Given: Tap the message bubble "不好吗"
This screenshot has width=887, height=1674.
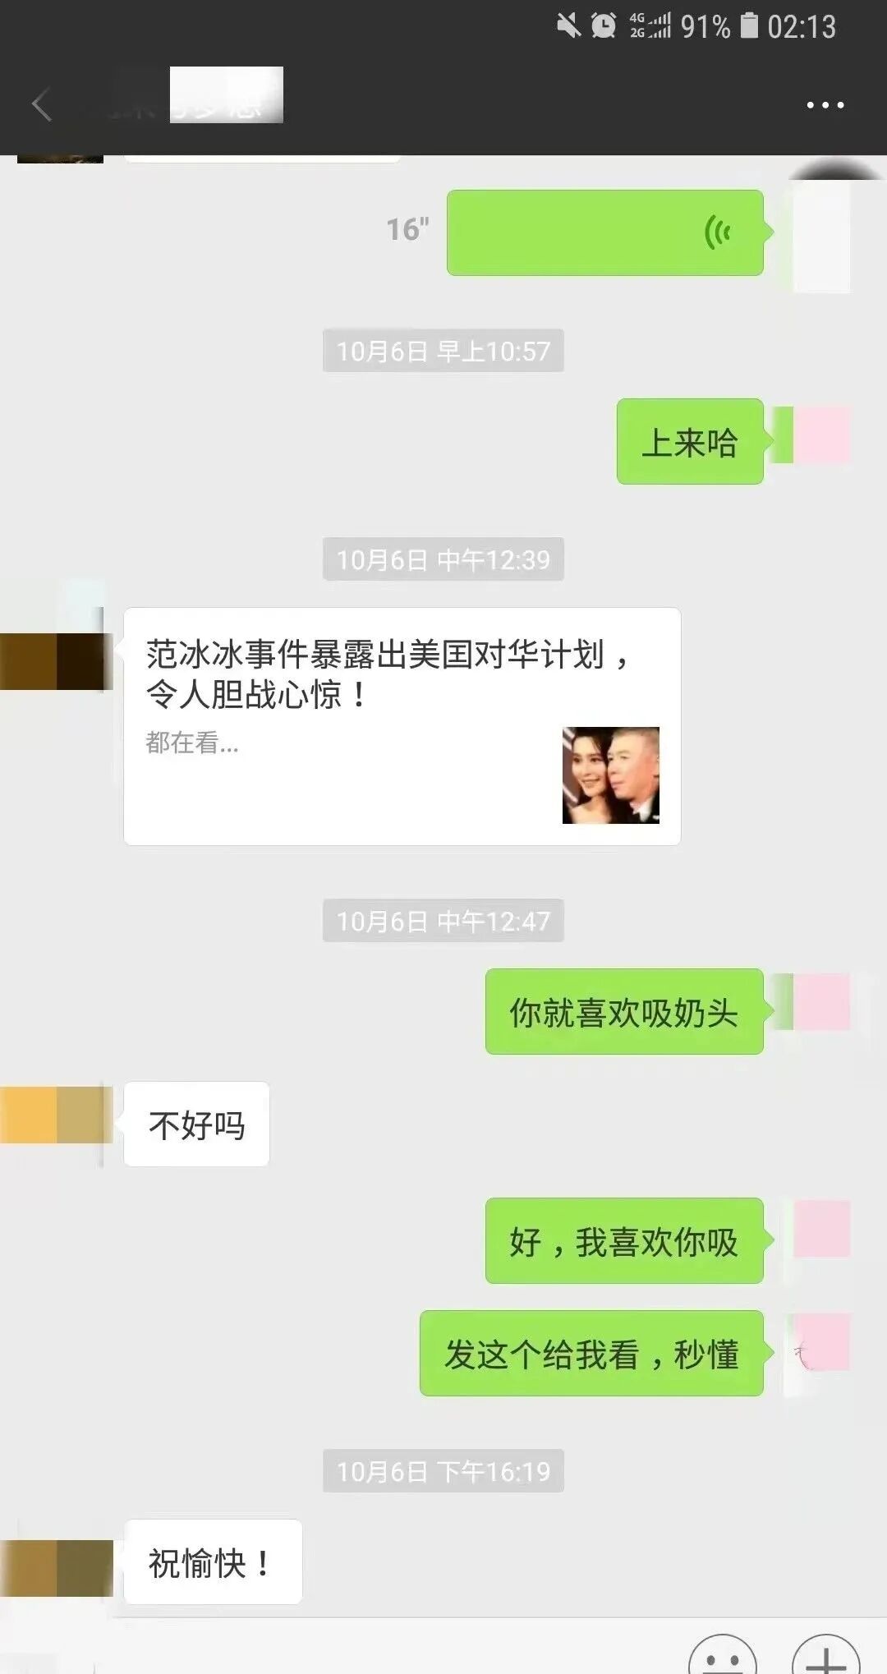Looking at the screenshot, I should point(196,1124).
